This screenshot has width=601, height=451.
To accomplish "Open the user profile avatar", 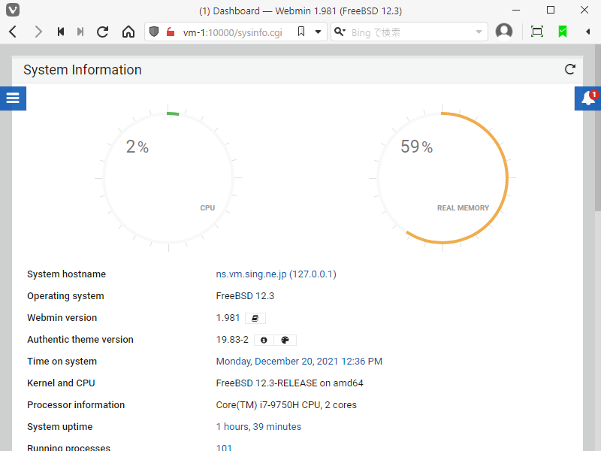I will pos(504,32).
